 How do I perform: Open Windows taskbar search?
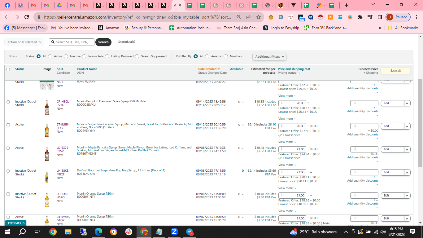tap(22, 232)
